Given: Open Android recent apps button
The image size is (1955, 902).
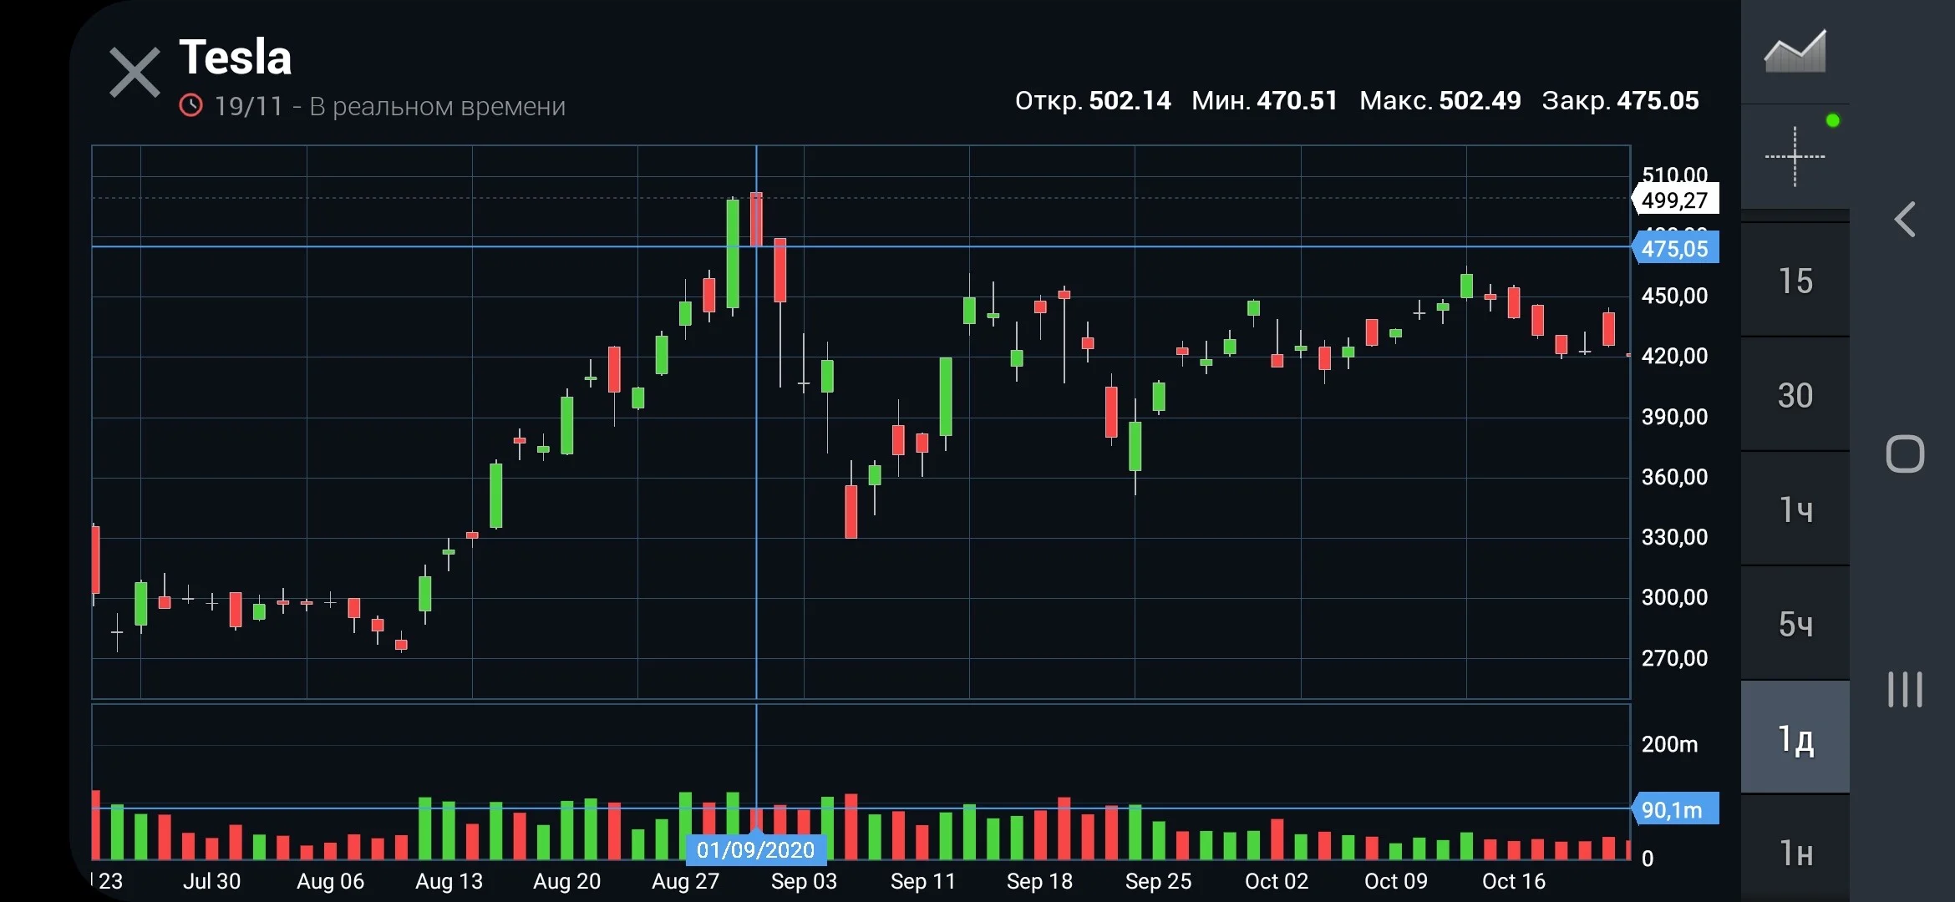Looking at the screenshot, I should click(1905, 689).
